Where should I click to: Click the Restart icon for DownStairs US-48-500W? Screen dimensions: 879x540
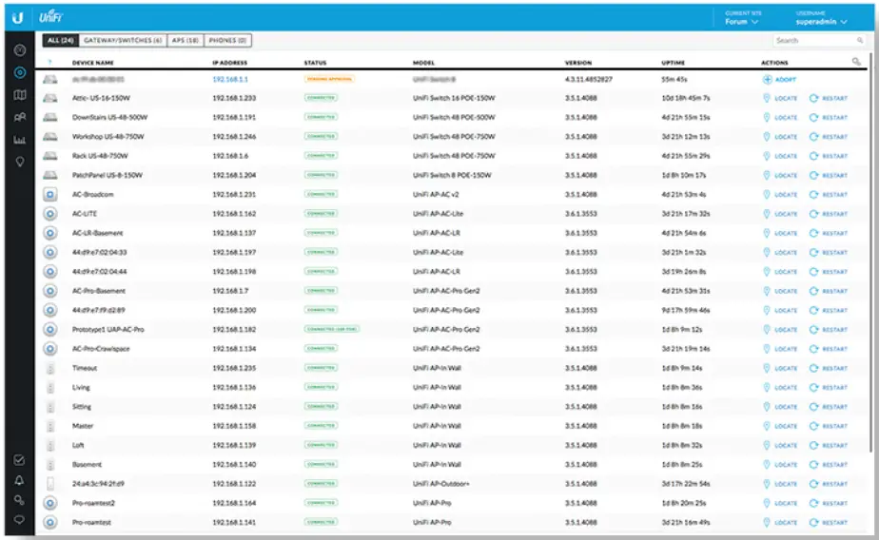(813, 117)
